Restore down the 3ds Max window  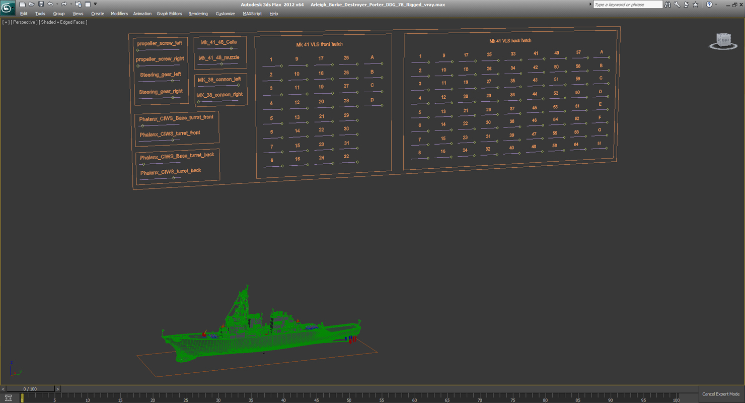(x=734, y=5)
